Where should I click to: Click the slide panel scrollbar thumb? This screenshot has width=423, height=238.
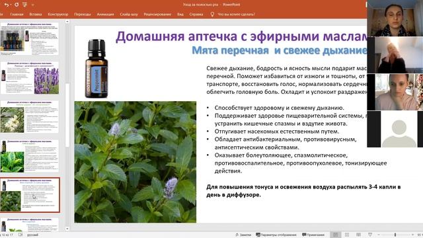point(67,115)
